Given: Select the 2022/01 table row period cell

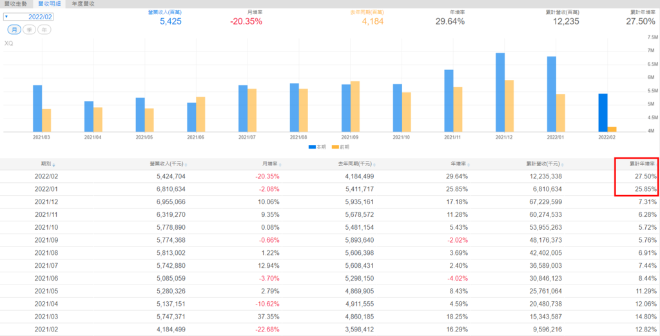Looking at the screenshot, I should pos(46,189).
